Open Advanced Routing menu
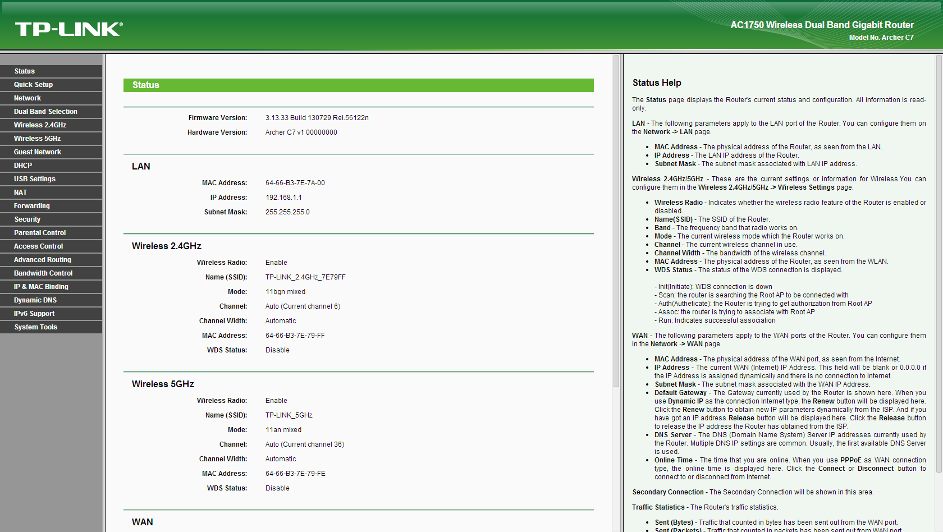Image resolution: width=943 pixels, height=532 pixels. [51, 260]
